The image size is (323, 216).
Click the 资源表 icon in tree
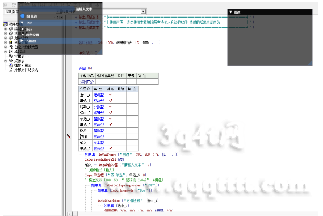coord(11,61)
